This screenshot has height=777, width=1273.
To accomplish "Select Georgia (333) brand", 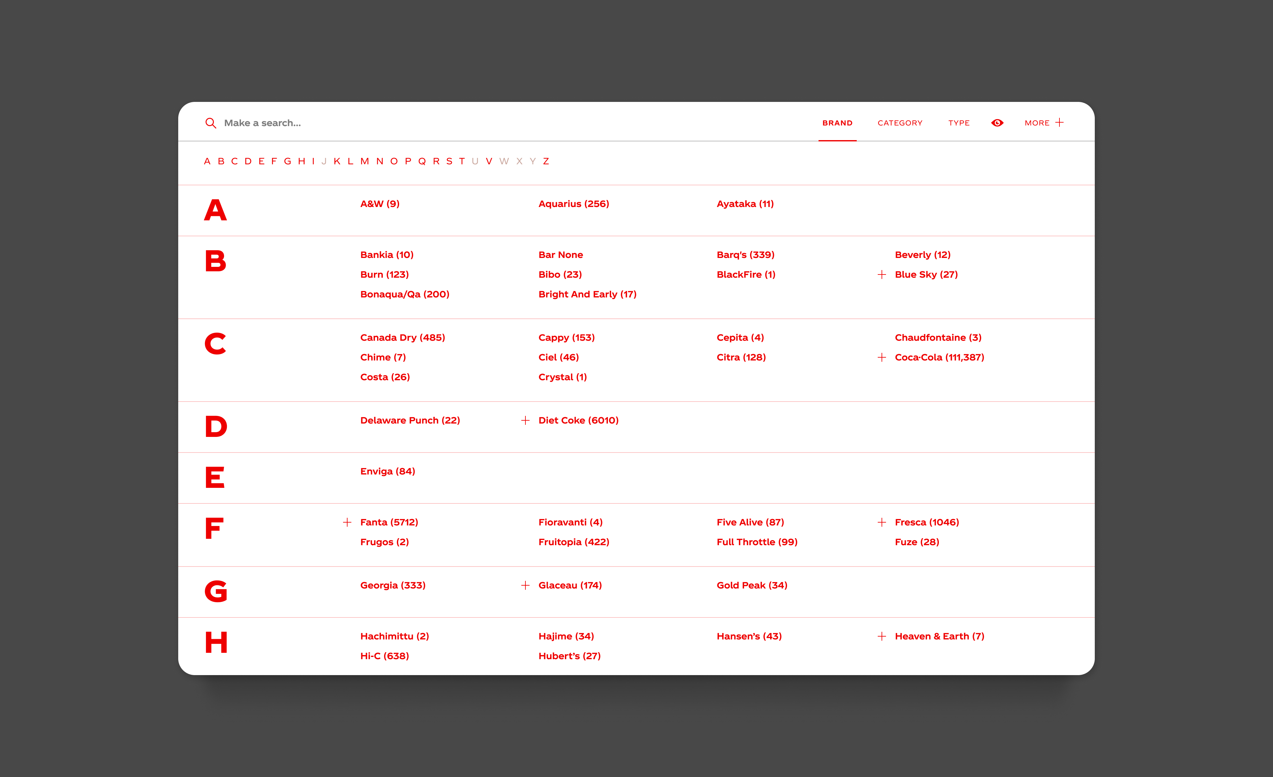I will point(393,585).
